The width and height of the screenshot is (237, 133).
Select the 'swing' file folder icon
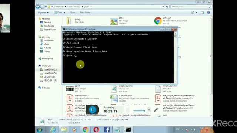(69, 21)
